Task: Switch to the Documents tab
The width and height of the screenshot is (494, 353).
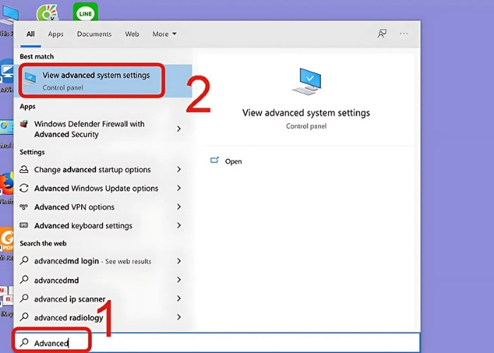Action: tap(94, 34)
